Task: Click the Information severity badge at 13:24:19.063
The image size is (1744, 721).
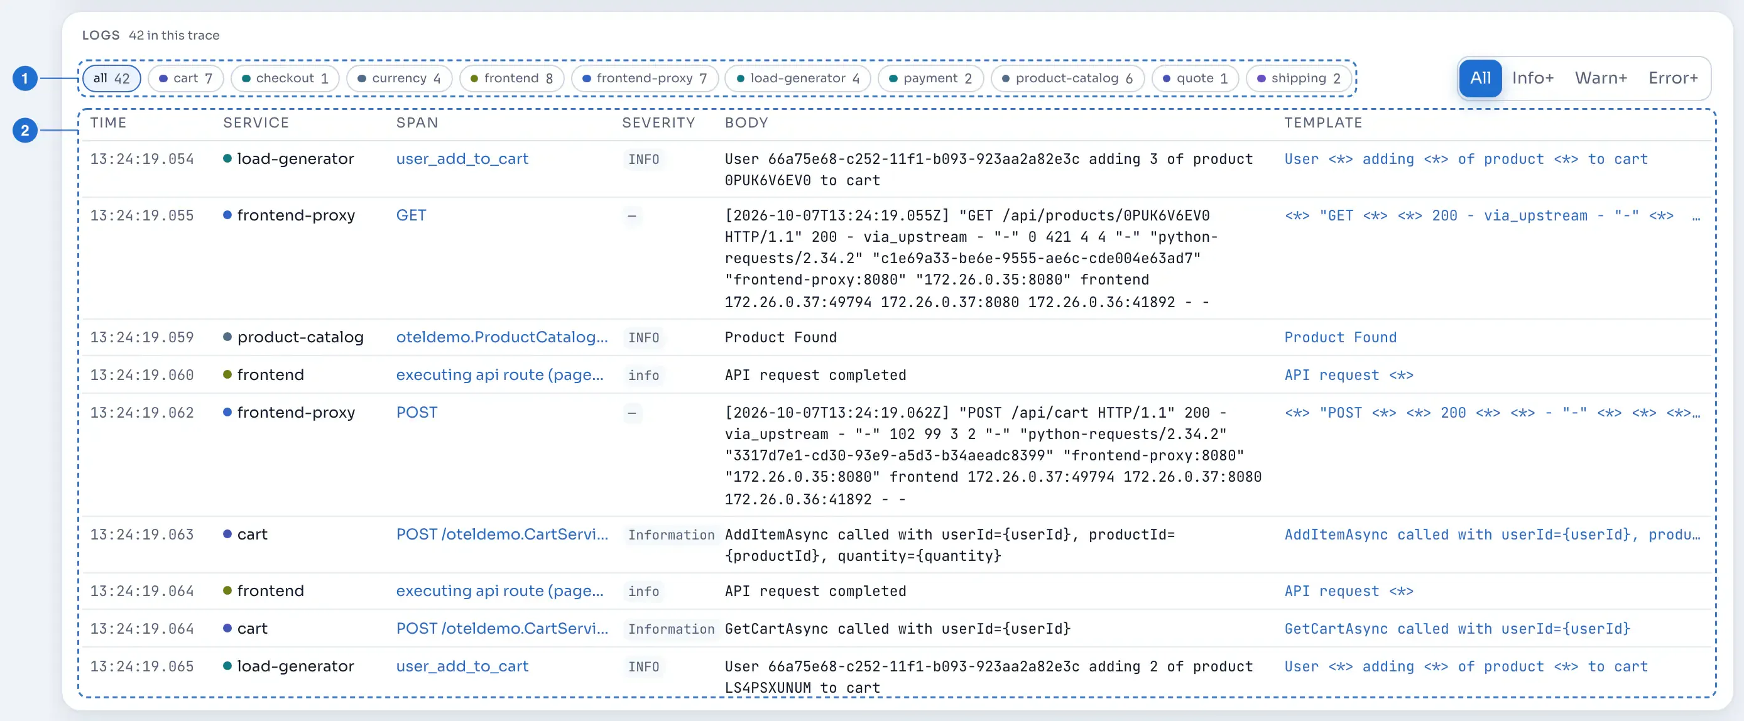Action: tap(670, 535)
